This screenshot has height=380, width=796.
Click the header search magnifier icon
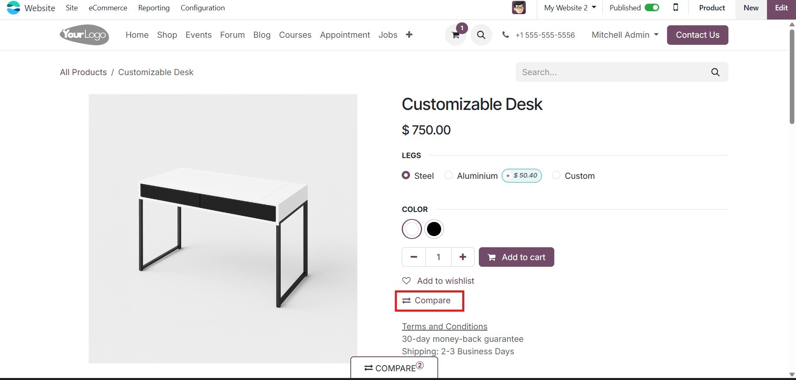(481, 35)
